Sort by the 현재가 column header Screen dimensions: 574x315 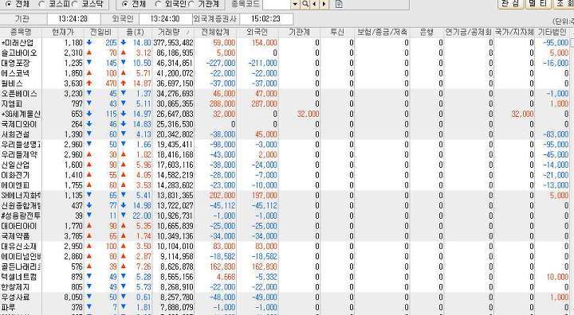click(63, 32)
